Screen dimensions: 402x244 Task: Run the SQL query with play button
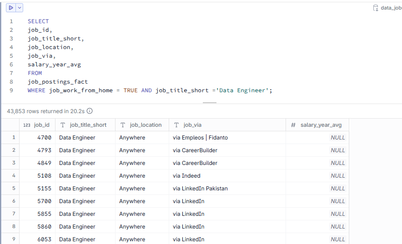tap(11, 8)
